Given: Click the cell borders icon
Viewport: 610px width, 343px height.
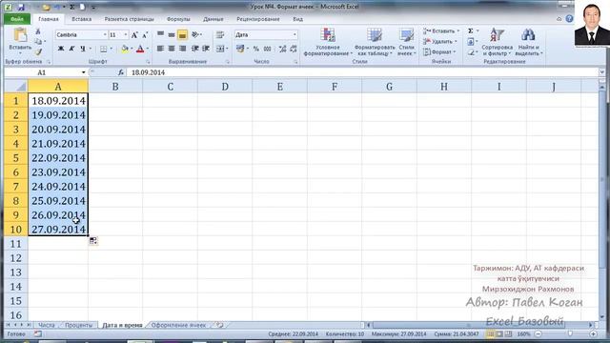Looking at the screenshot, I should click(x=104, y=49).
